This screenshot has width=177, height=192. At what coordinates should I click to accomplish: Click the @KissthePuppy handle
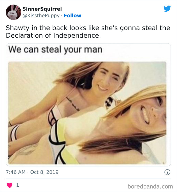[41, 16]
